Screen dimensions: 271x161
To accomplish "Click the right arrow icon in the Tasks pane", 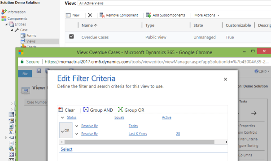I will coord(254,113).
